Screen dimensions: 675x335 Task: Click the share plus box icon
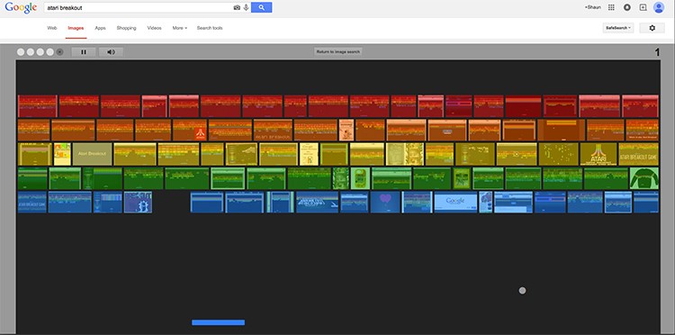[643, 7]
